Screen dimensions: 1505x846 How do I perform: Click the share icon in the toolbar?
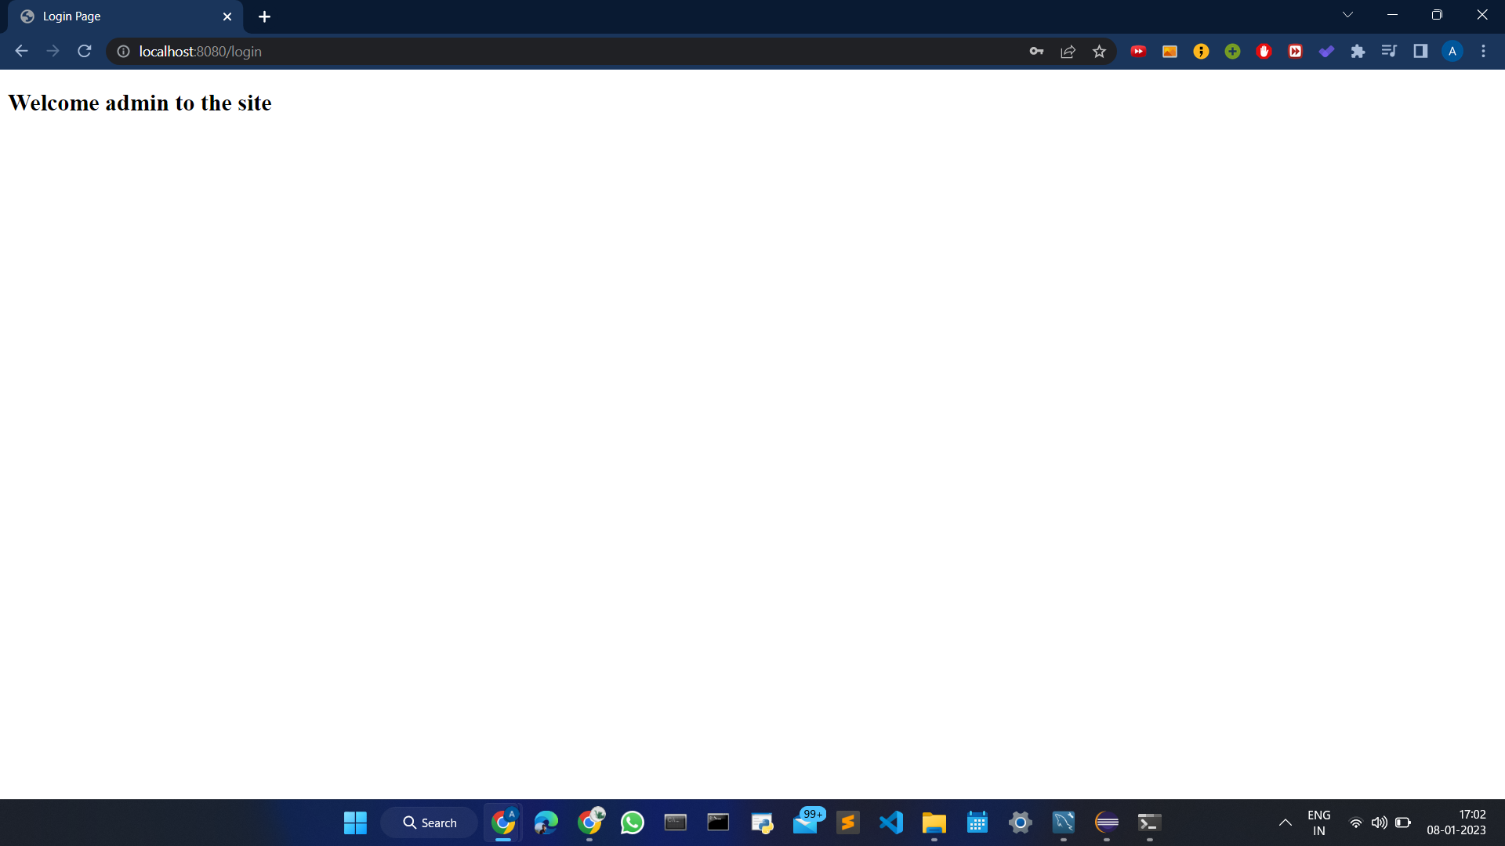1068,51
